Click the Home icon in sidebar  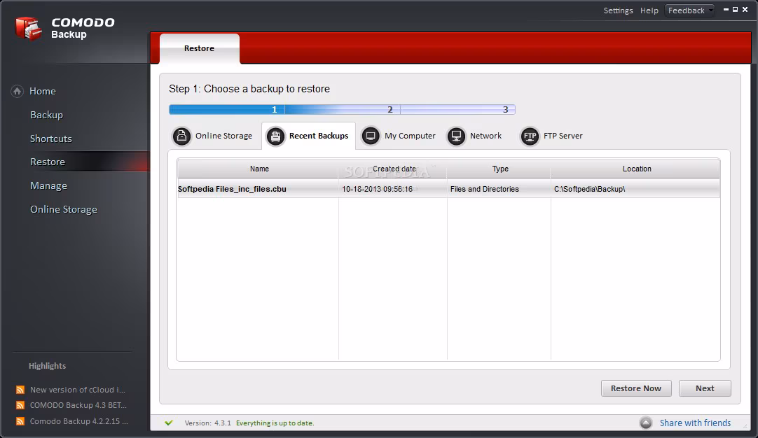tap(18, 91)
